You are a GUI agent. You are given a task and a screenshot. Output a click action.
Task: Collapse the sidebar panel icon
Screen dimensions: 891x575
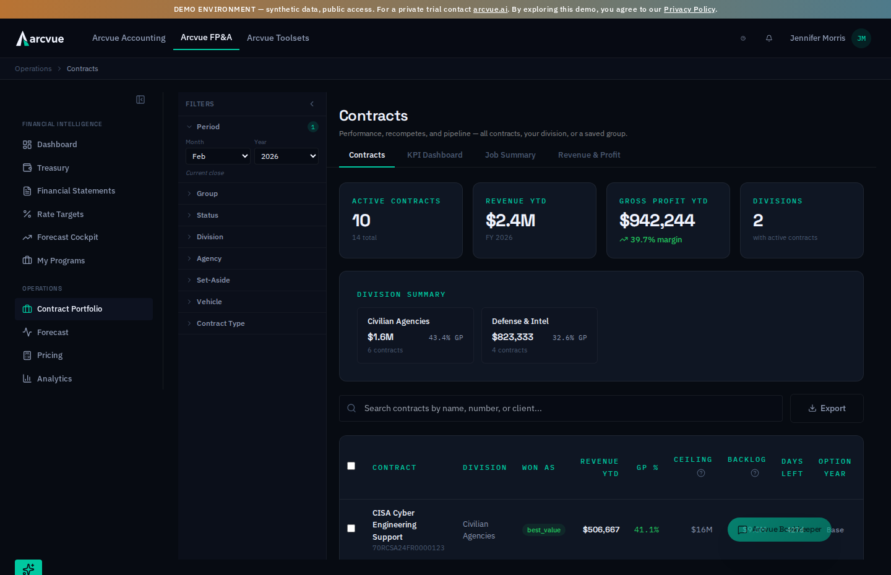140,100
